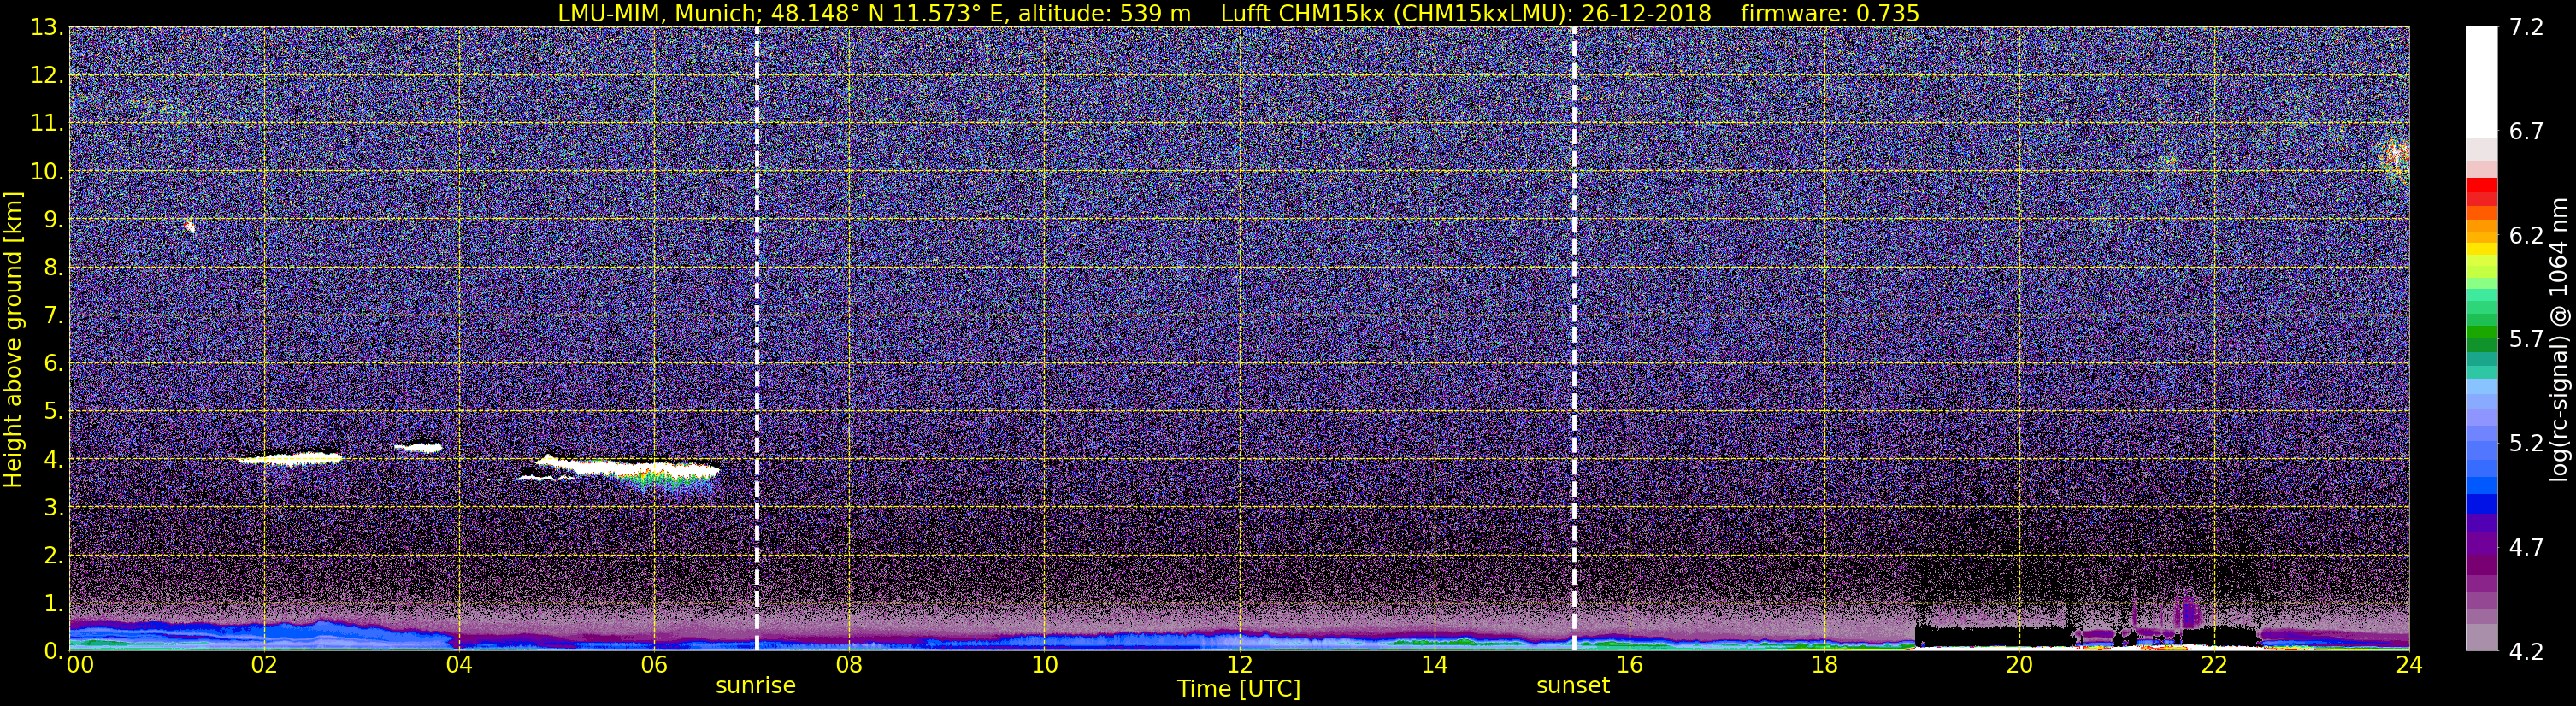This screenshot has height=706, width=2576.
Task: Click the white cloud layer near 02 UTC
Action: point(290,459)
